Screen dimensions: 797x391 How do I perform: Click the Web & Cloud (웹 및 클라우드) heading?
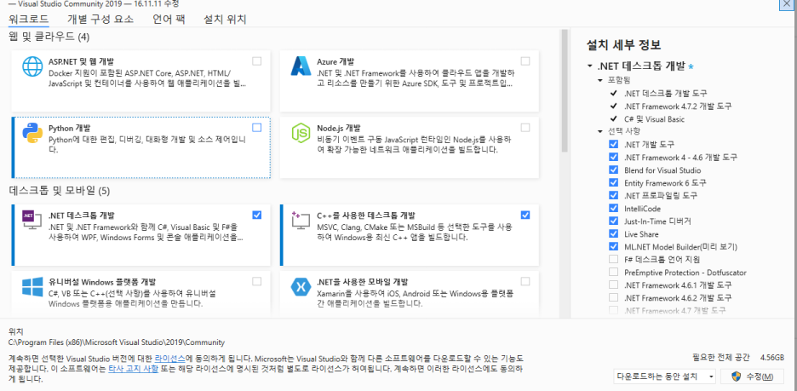pyautogui.click(x=49, y=37)
